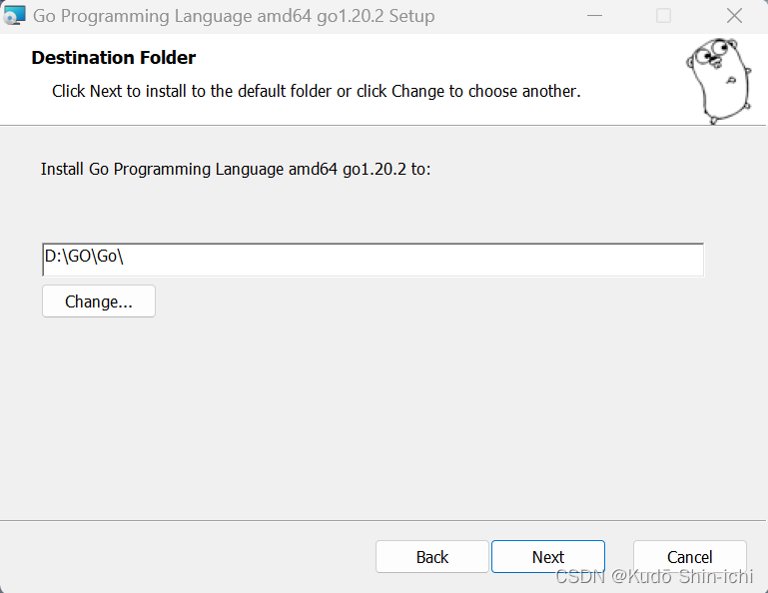768x593 pixels.
Task: Close the Go Setup window
Action: point(734,16)
